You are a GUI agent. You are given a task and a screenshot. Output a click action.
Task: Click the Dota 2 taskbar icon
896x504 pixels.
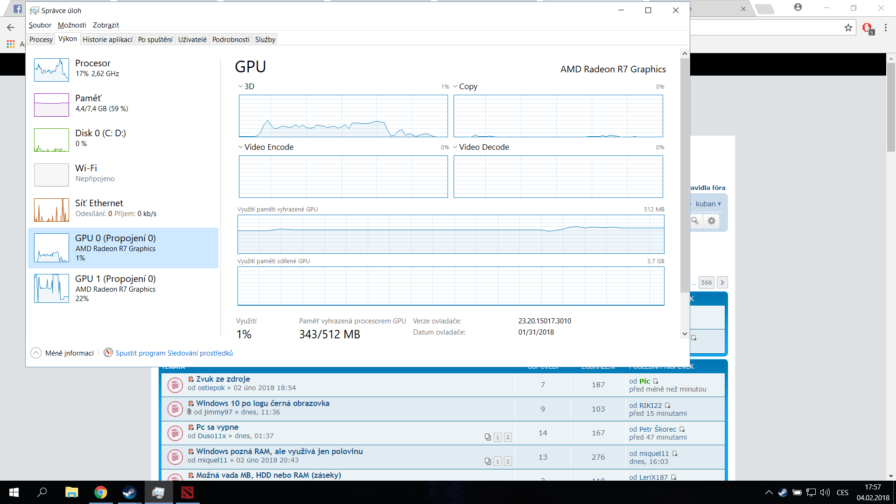[187, 492]
